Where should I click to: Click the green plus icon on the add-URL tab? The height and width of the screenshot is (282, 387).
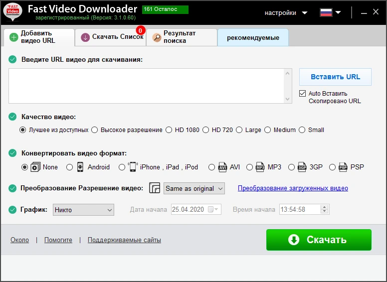click(x=14, y=37)
